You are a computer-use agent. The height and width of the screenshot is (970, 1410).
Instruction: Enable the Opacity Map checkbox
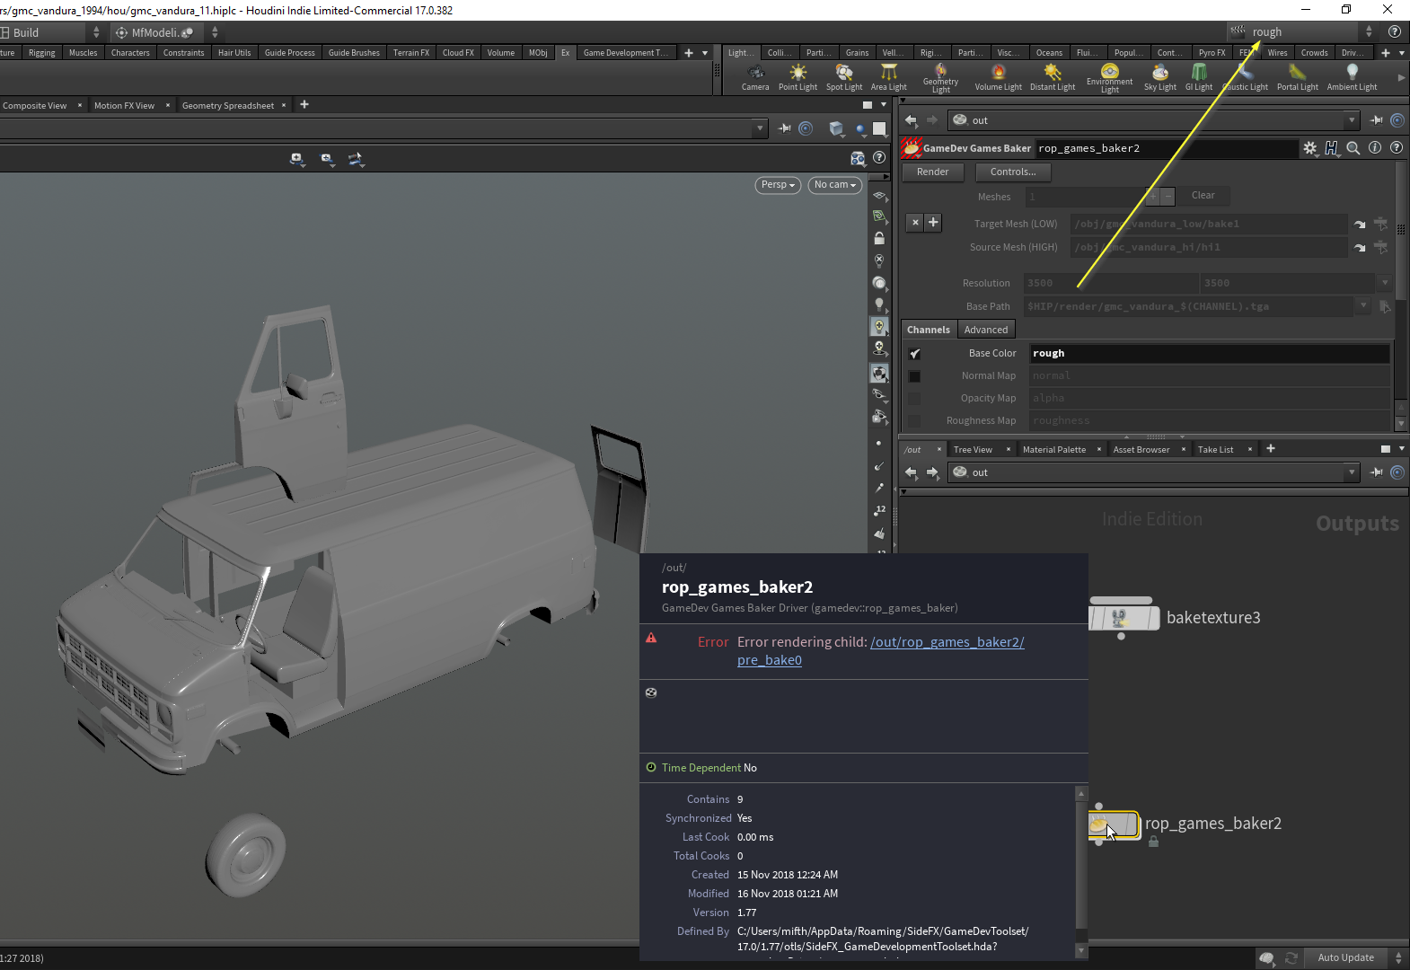tap(914, 399)
